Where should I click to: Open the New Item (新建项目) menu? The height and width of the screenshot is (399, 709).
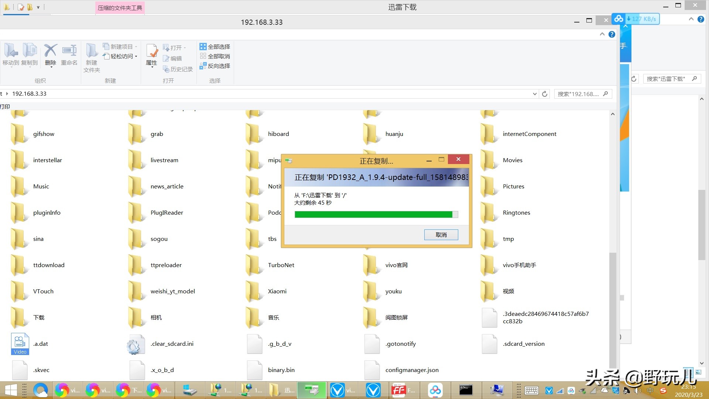(121, 47)
